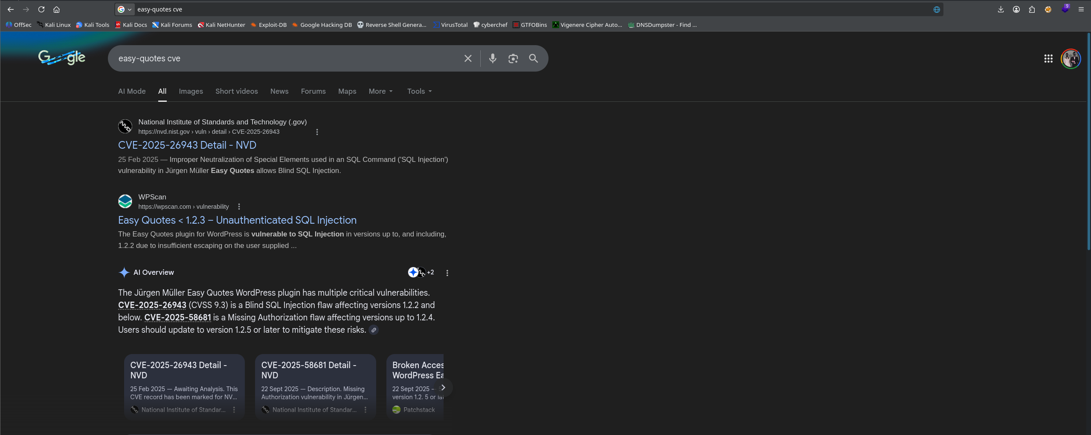The height and width of the screenshot is (435, 1091).
Task: Switch to the Images tab
Action: pyautogui.click(x=191, y=91)
